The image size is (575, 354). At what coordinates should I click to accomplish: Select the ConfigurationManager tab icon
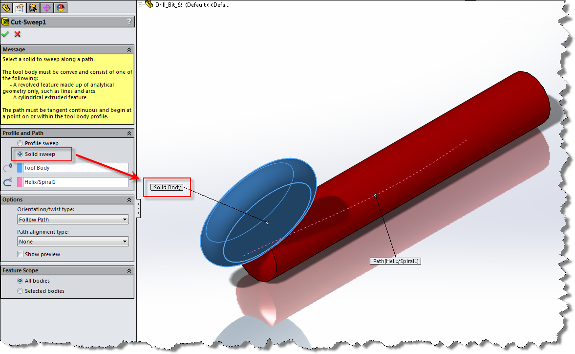pyautogui.click(x=33, y=7)
